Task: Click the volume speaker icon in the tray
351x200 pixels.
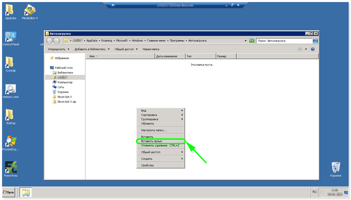Action: click(x=322, y=192)
